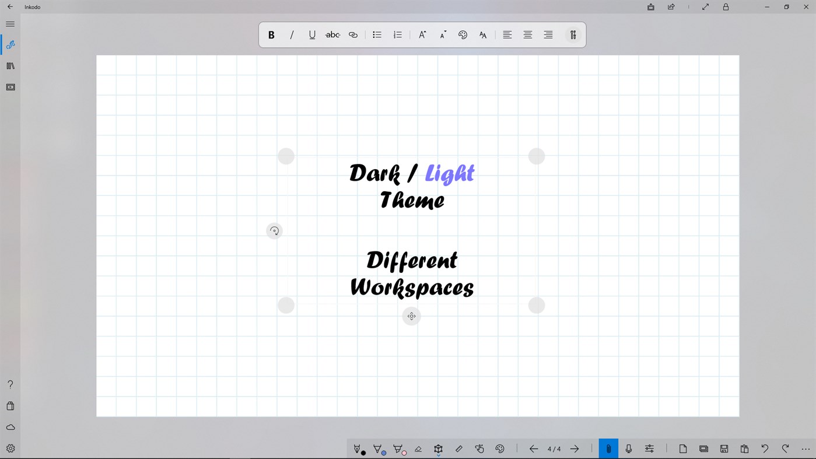This screenshot has height=459, width=816.
Task: Insert a hyperlink from the text toolbar
Action: pos(353,34)
